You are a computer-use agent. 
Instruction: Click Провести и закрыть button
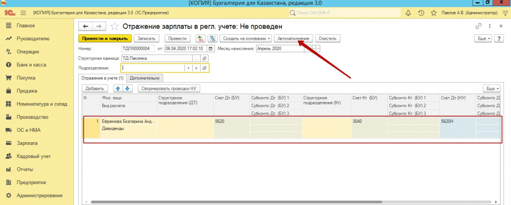[x=105, y=38]
